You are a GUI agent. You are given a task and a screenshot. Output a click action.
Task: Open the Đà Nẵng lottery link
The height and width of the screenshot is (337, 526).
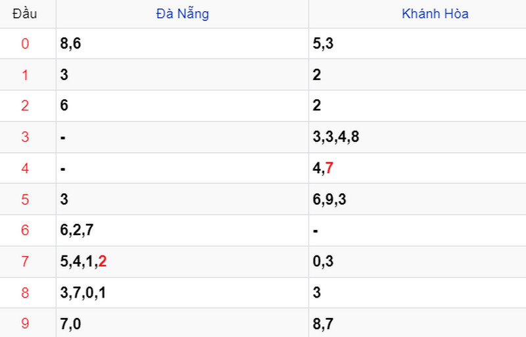click(x=183, y=14)
